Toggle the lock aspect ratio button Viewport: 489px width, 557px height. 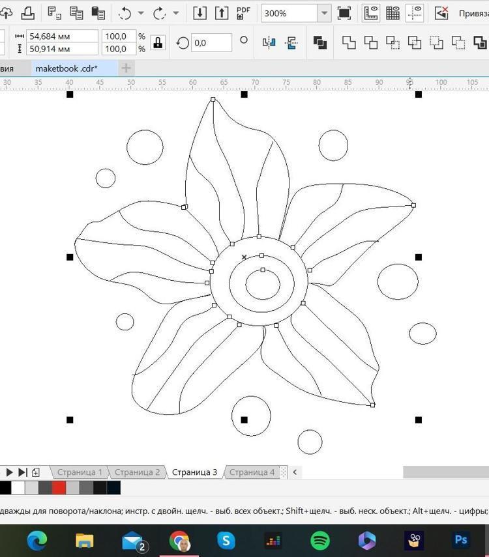click(x=158, y=42)
